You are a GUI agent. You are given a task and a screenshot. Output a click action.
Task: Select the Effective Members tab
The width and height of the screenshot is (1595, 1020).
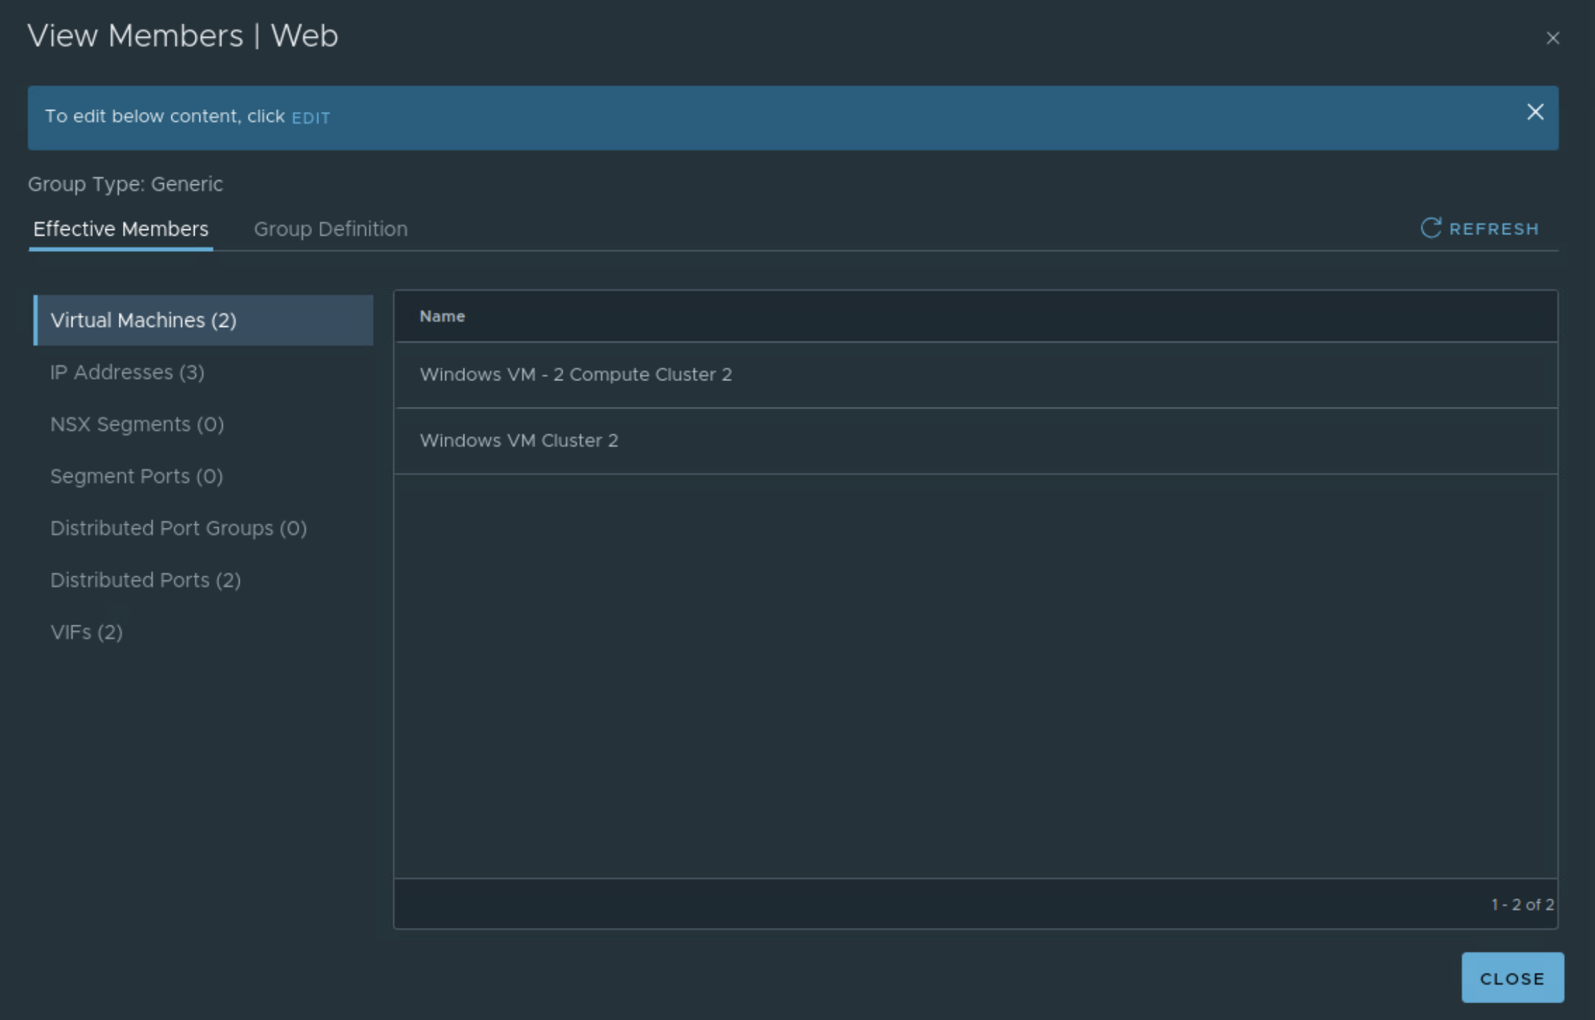tap(121, 229)
